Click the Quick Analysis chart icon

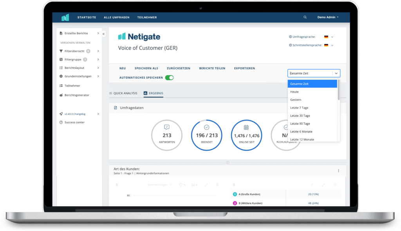pyautogui.click(x=110, y=93)
